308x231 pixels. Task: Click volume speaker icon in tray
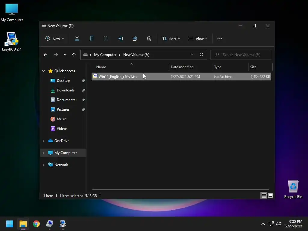click(x=279, y=224)
